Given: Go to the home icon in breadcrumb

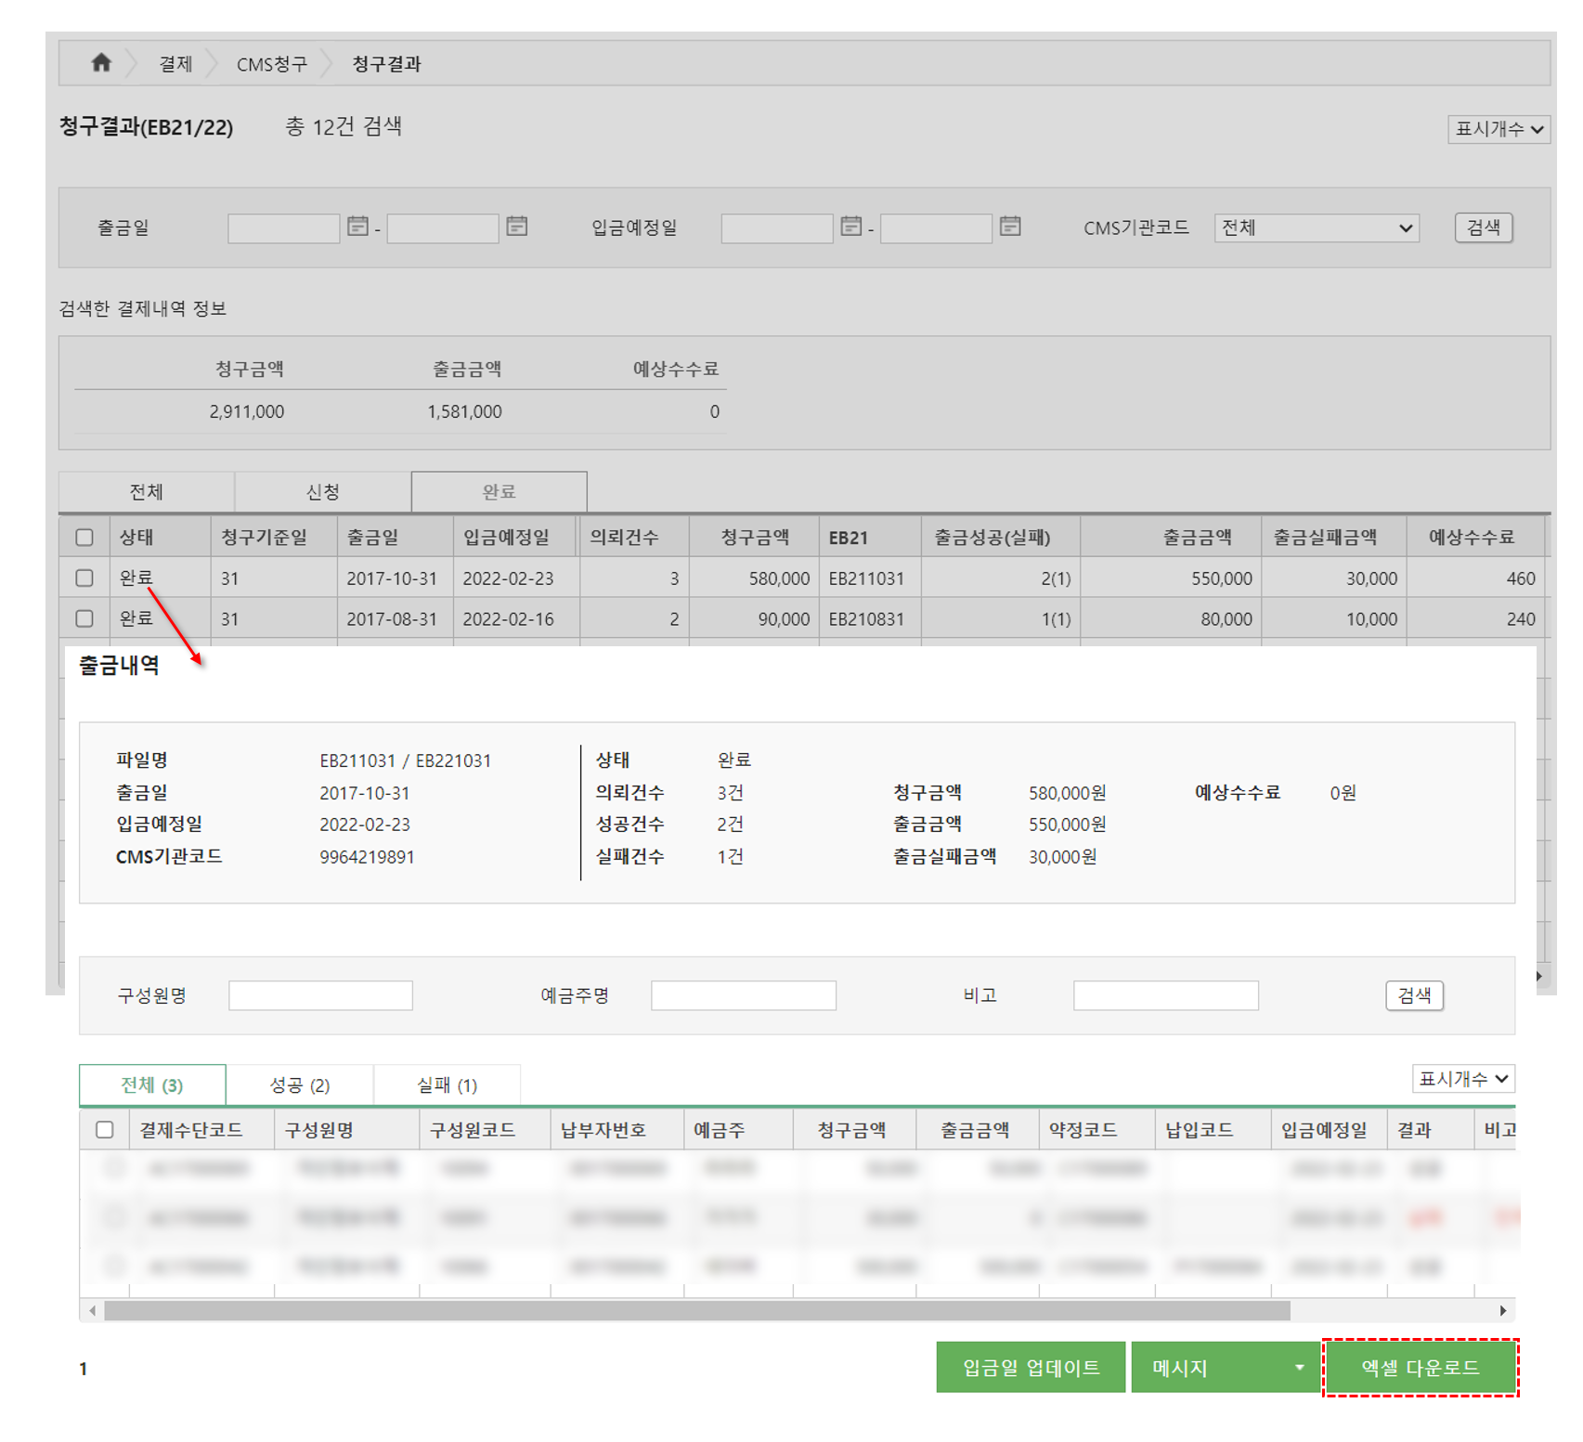Looking at the screenshot, I should (x=101, y=62).
